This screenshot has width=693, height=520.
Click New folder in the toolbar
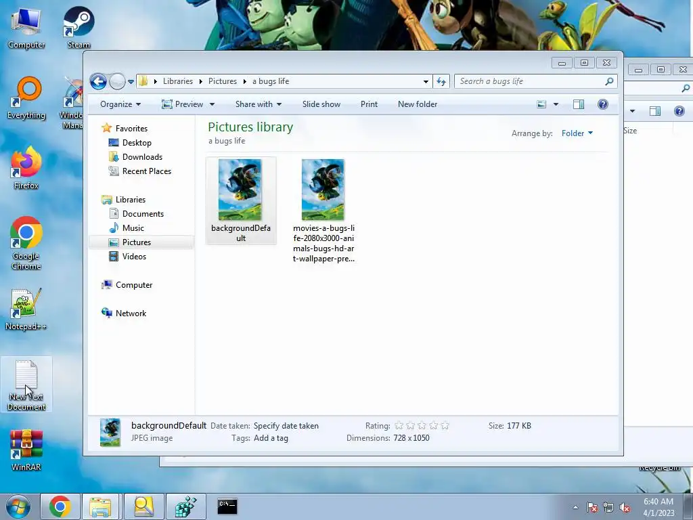(x=418, y=104)
